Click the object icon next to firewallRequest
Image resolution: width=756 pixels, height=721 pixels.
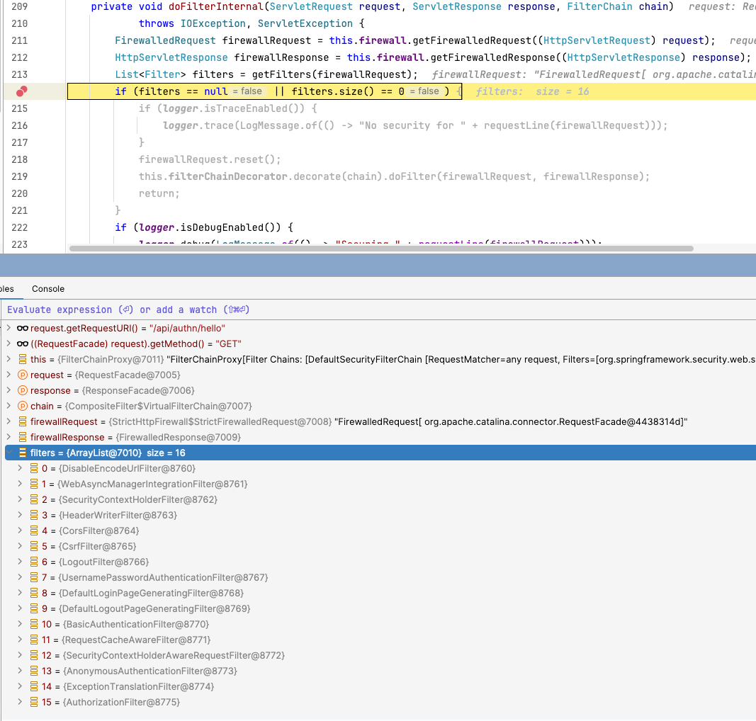click(22, 421)
